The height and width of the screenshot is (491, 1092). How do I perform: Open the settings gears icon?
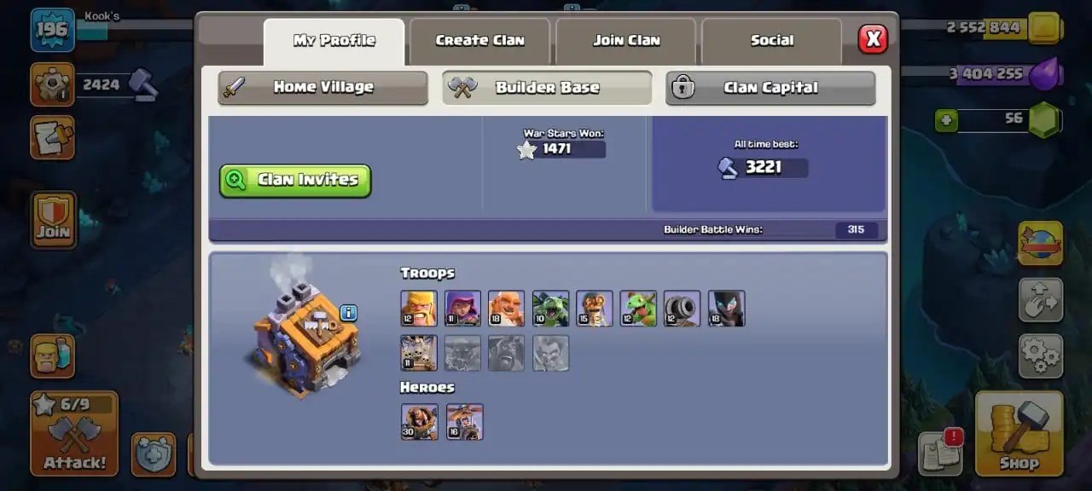1041,355
